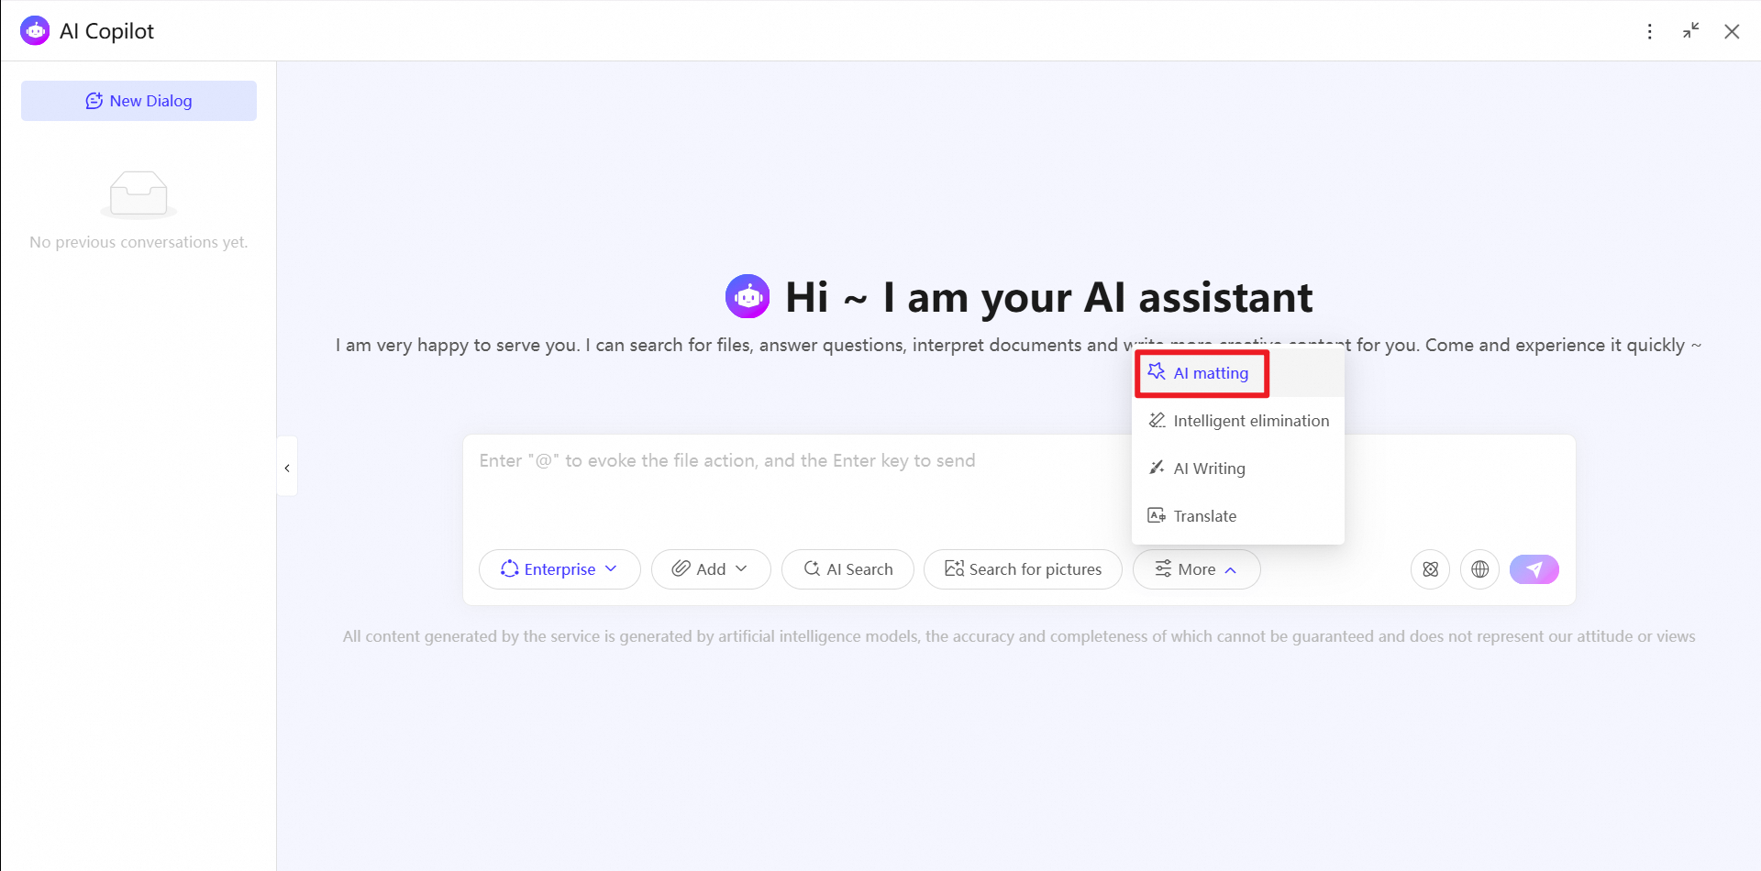Start a New Dialog
This screenshot has width=1761, height=871.
pyautogui.click(x=138, y=101)
